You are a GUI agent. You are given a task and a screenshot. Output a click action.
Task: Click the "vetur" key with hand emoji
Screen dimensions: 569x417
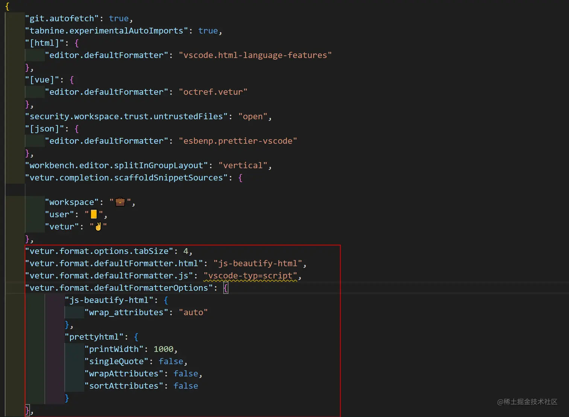(x=62, y=227)
